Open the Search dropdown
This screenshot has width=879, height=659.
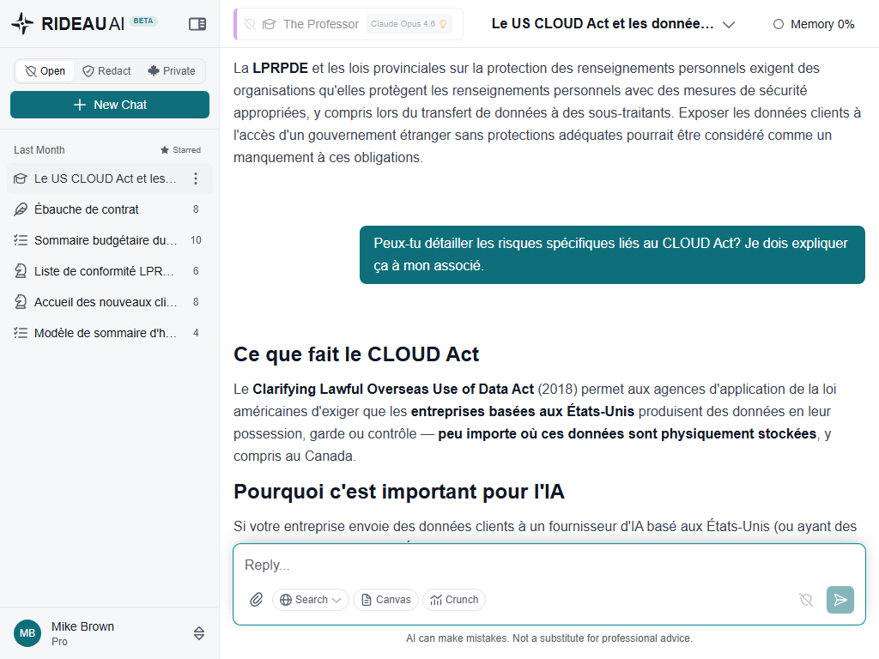tap(311, 600)
